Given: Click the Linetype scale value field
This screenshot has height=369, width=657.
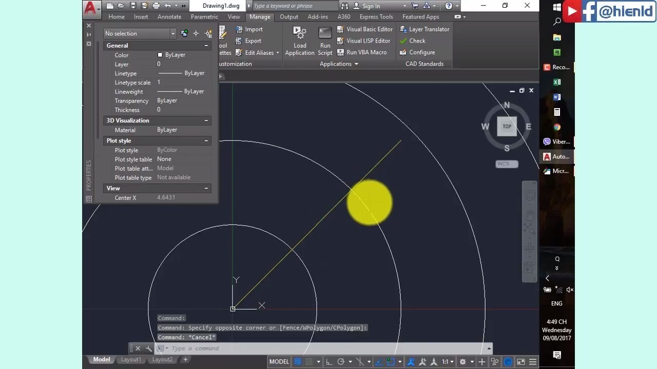Looking at the screenshot, I should click(x=183, y=82).
